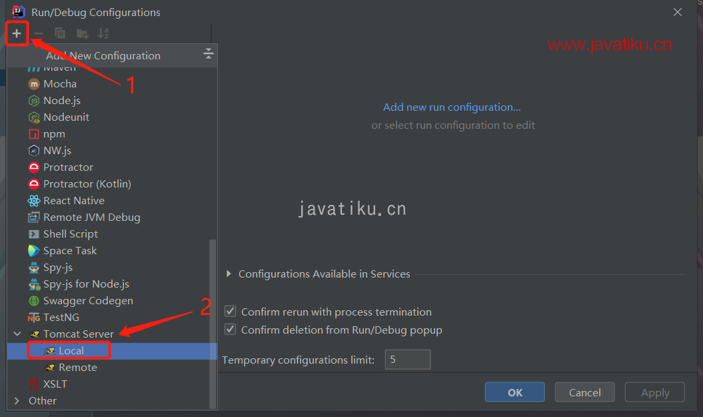703x417 pixels.
Task: Click the Move into new folder icon
Action: 82,33
